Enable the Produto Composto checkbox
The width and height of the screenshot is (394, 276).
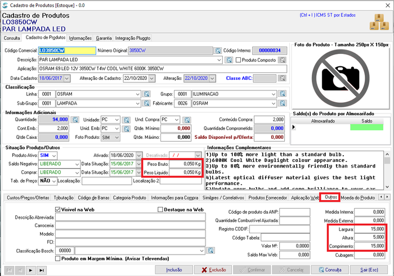239,60
